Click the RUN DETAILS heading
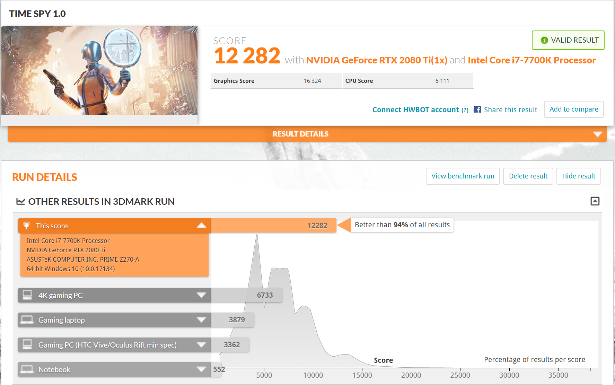 click(x=45, y=177)
